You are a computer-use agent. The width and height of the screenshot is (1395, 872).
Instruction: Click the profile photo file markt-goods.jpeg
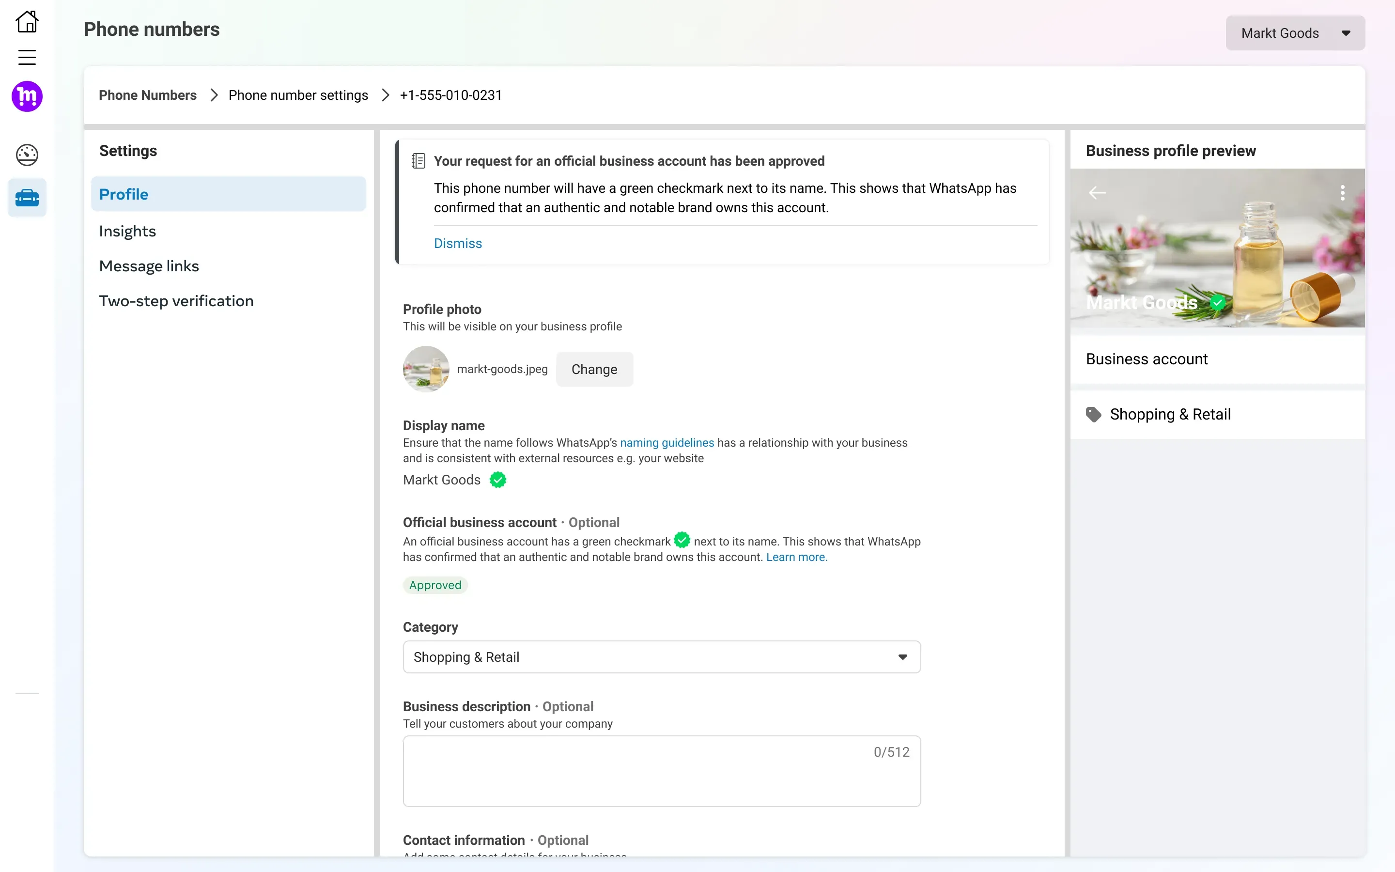tap(501, 368)
